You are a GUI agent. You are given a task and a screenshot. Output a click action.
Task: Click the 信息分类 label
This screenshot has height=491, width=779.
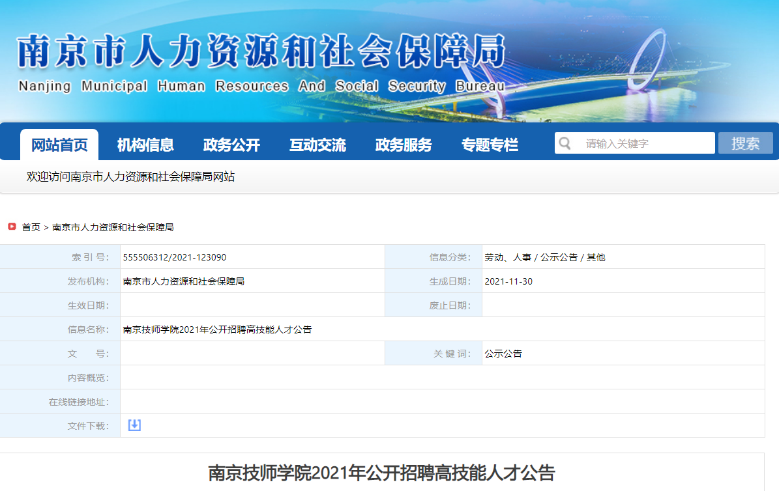coord(450,257)
